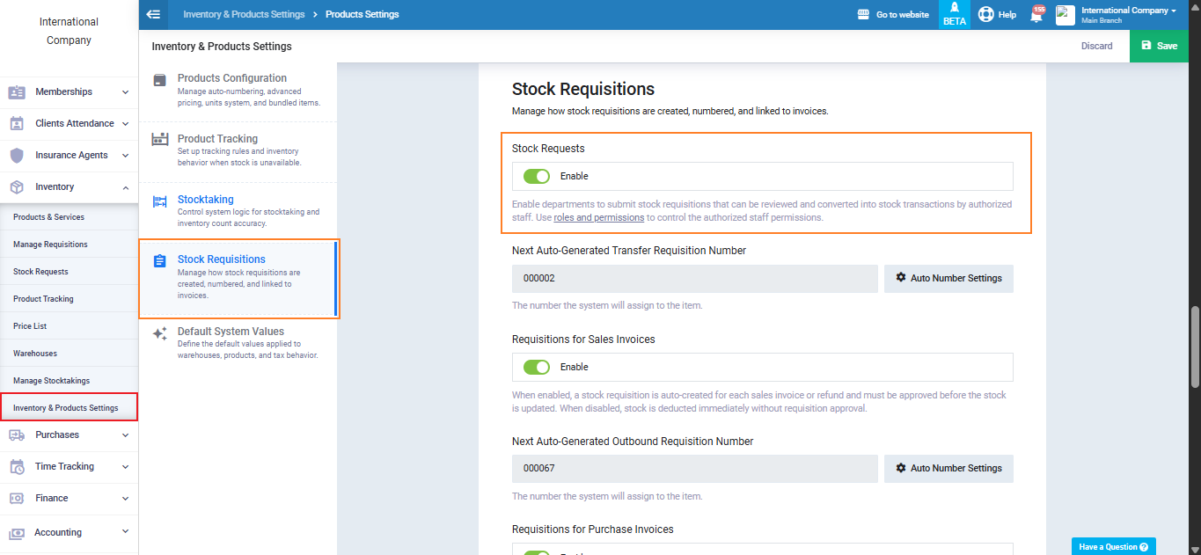Click the green Save button
Viewport: 1201px width, 555px height.
tap(1159, 46)
